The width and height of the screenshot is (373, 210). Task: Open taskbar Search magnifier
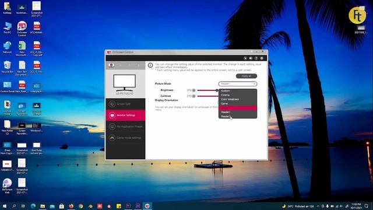[x=14, y=206]
